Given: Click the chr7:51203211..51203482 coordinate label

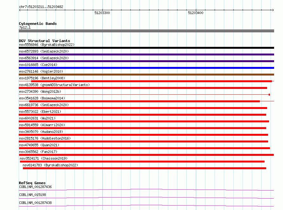Looking at the screenshot, I should coord(41,7).
